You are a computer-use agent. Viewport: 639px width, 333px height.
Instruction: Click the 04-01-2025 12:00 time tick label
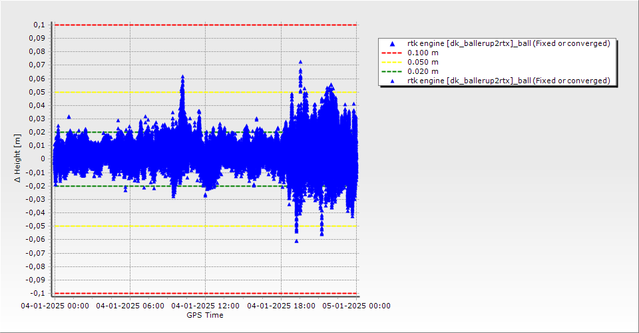tap(205, 306)
